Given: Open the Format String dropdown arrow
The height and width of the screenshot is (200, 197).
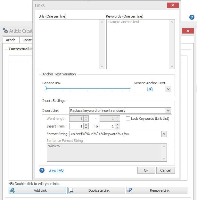Looking at the screenshot, I should point(164,134).
